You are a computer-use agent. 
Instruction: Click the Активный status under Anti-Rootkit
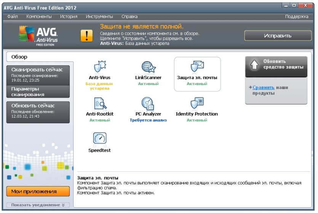100,120
